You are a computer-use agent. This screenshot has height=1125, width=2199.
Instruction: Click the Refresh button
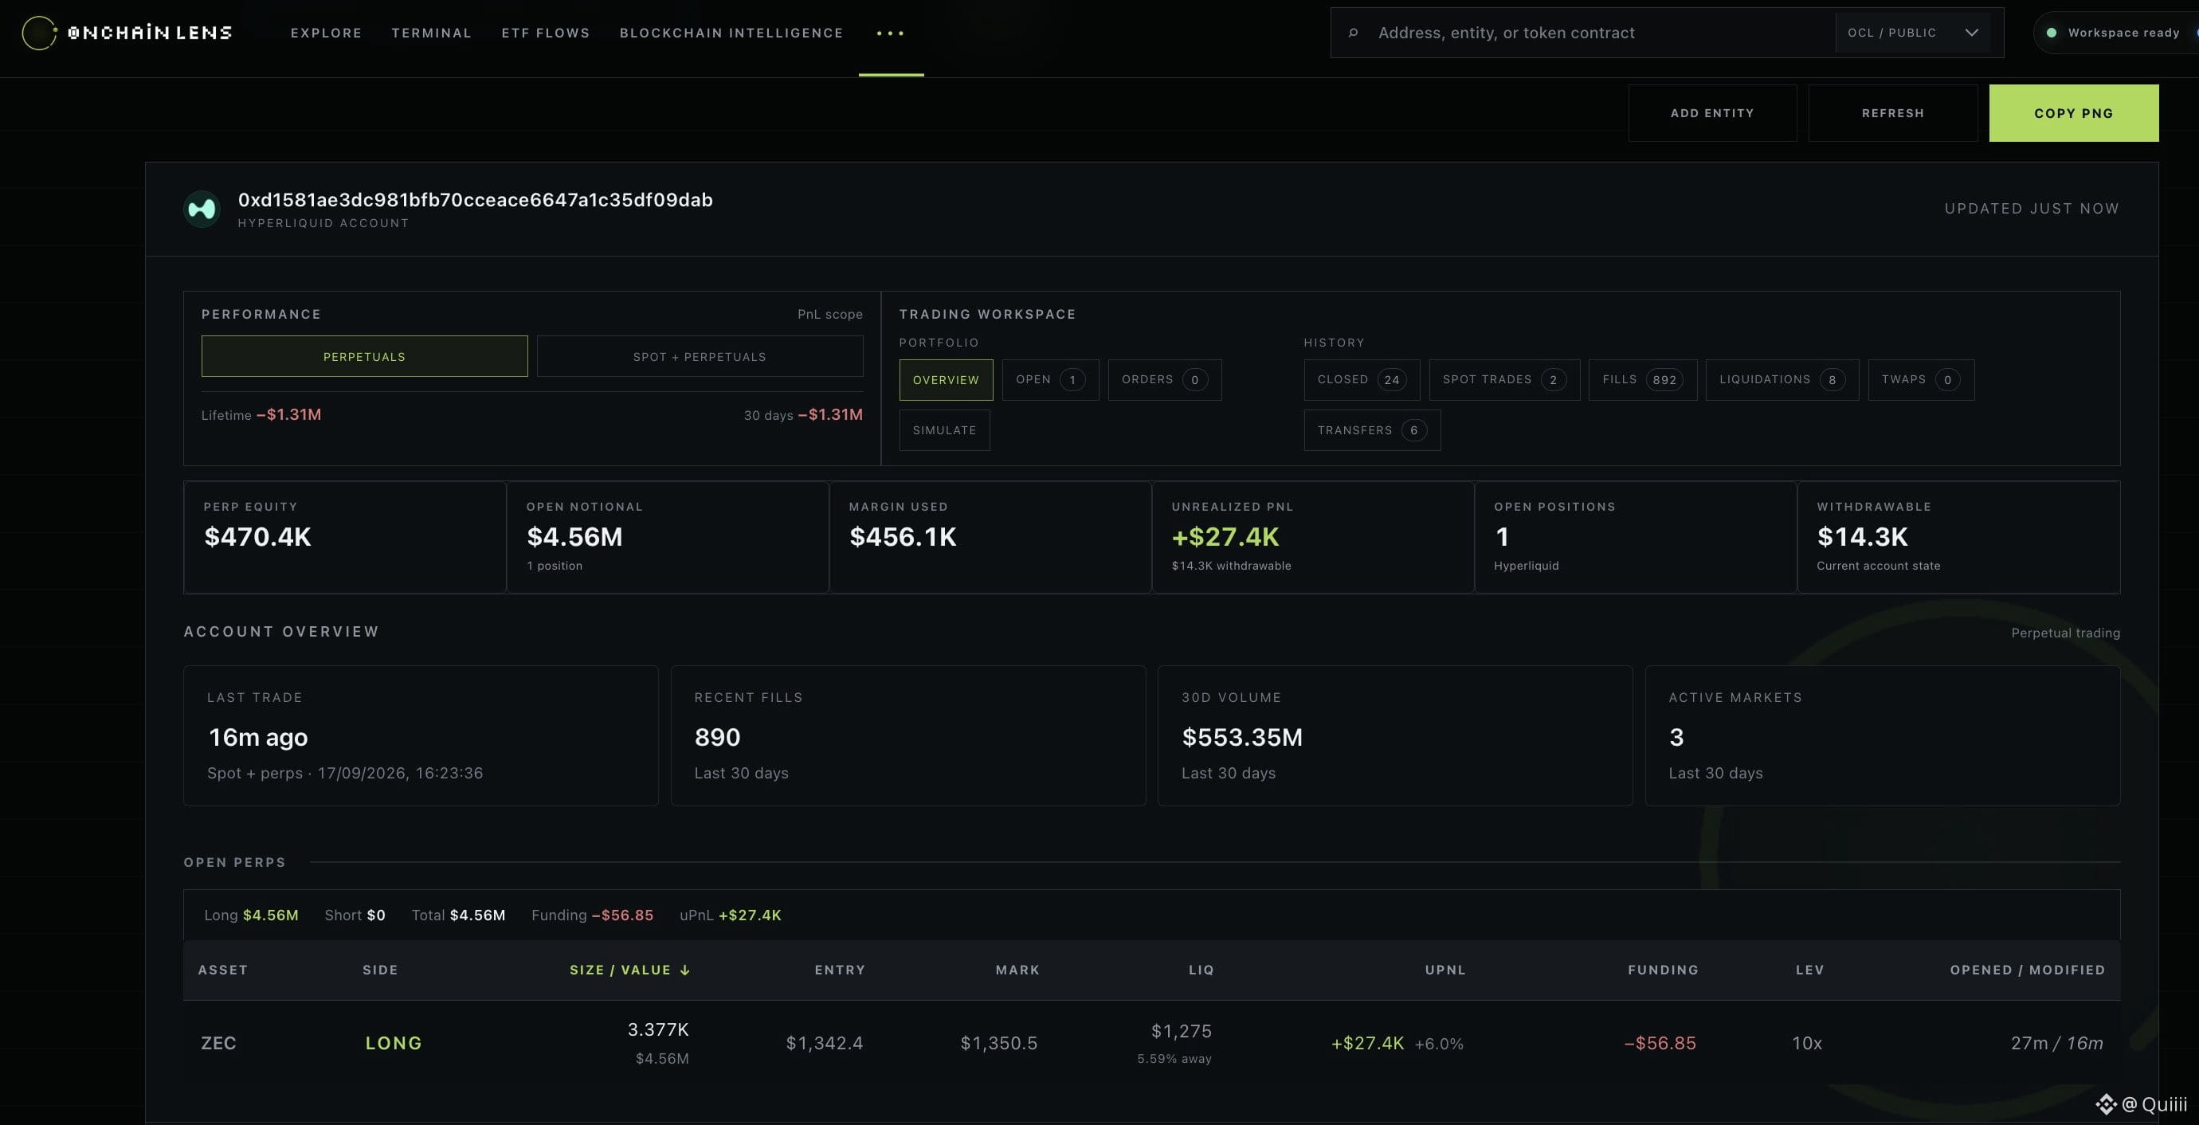(1892, 112)
